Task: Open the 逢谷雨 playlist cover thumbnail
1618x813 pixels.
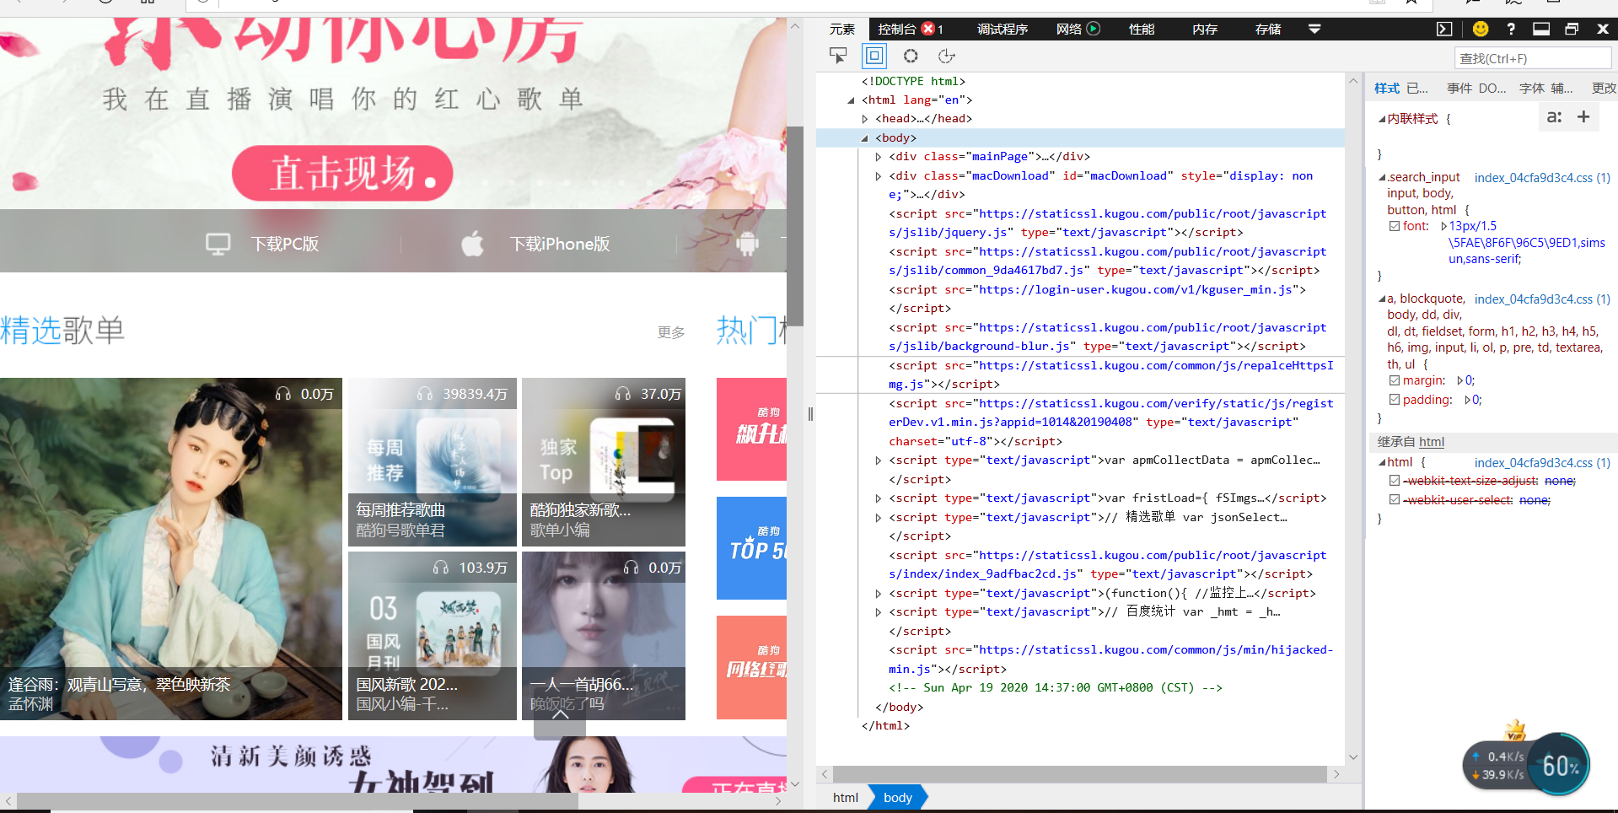Action: click(x=171, y=548)
